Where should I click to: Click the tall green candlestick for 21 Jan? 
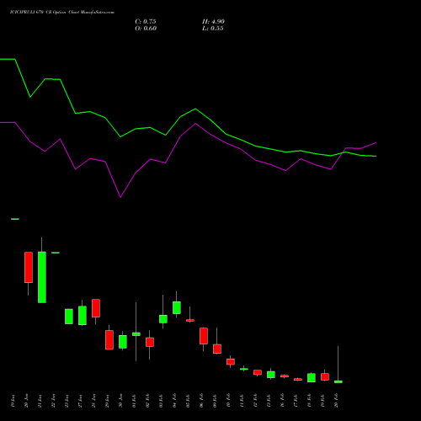tap(42, 277)
